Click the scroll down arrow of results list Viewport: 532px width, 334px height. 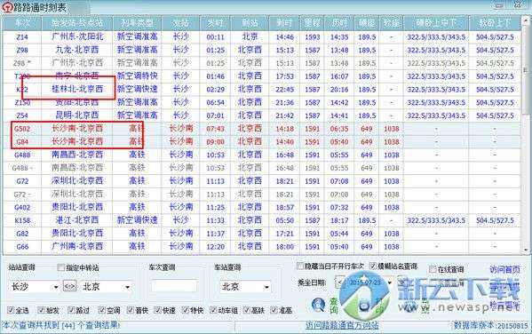coord(526,250)
